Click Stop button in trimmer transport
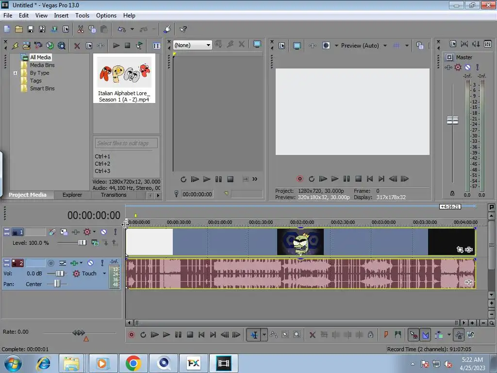The height and width of the screenshot is (373, 497). click(231, 179)
